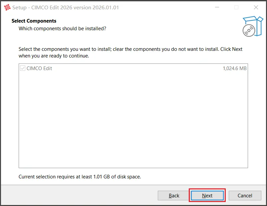Viewport: 267px width, 206px height.
Task: Click the empty area of components list
Action: click(133, 119)
